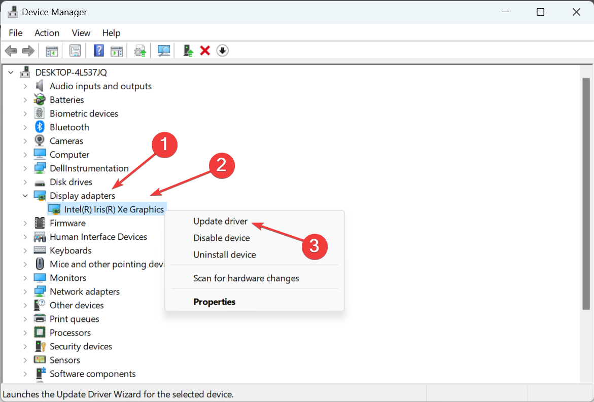Select the Audio inputs and outputs speaker icon
594x402 pixels.
tap(40, 86)
